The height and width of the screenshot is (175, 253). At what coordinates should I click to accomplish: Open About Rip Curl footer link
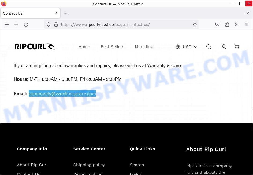(32, 165)
